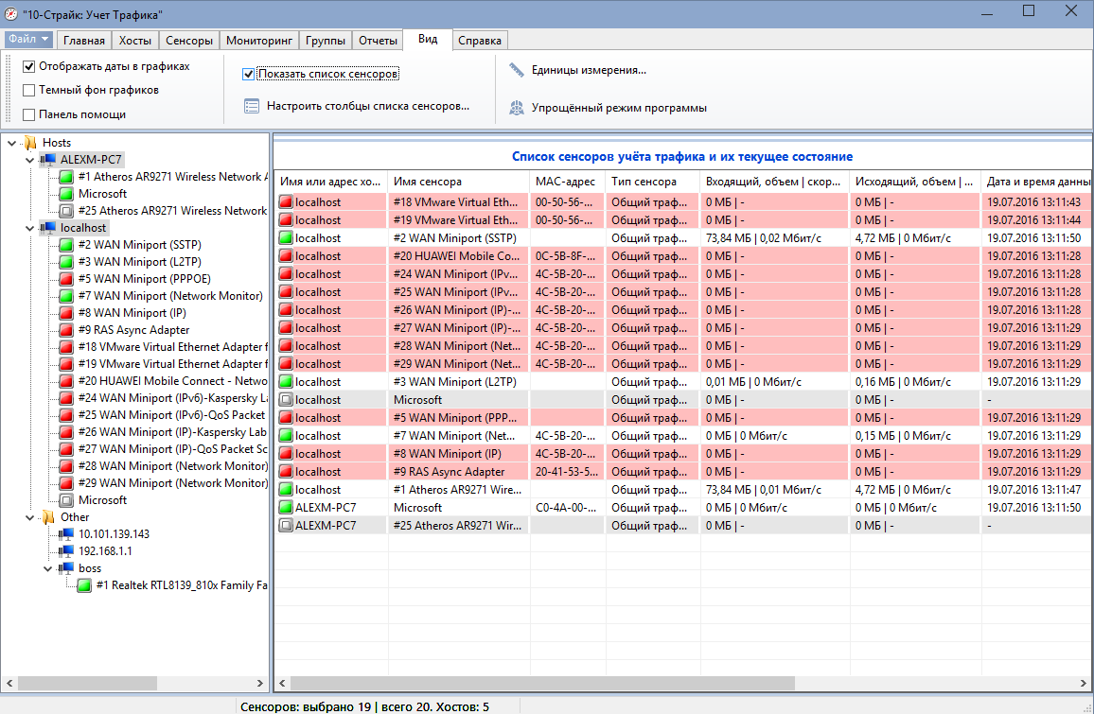Click the measurement units ruler icon

tap(517, 70)
